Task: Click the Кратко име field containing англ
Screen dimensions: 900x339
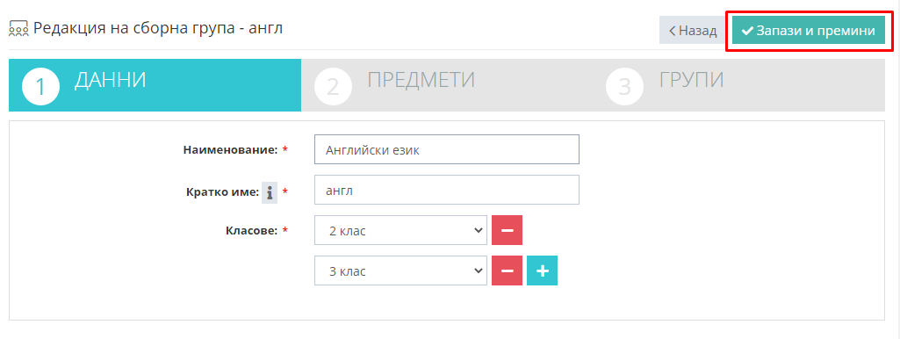Action: pos(447,190)
